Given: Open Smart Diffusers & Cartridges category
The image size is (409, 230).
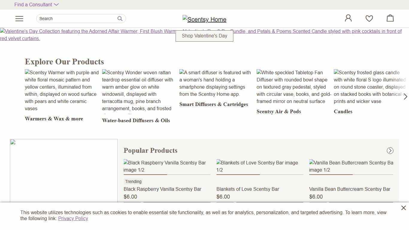Looking at the screenshot, I should tap(213, 104).
